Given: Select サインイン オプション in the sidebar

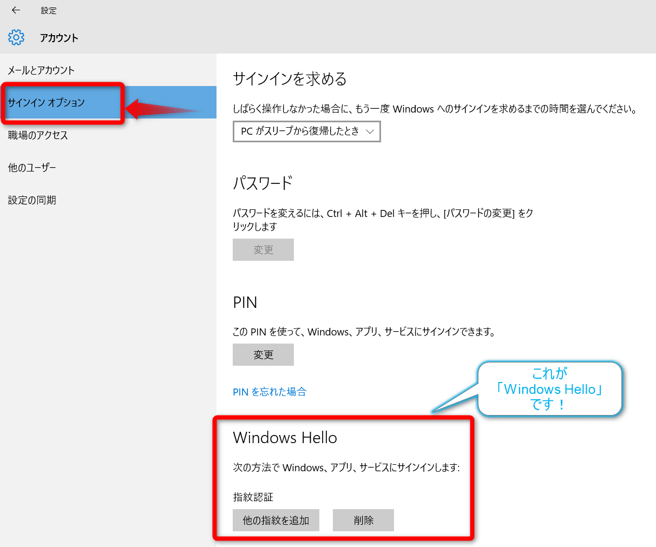Looking at the screenshot, I should pos(47,103).
